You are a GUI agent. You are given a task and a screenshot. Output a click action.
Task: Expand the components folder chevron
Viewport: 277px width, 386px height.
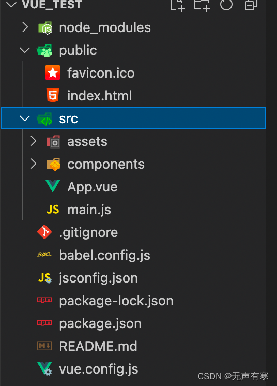click(33, 164)
